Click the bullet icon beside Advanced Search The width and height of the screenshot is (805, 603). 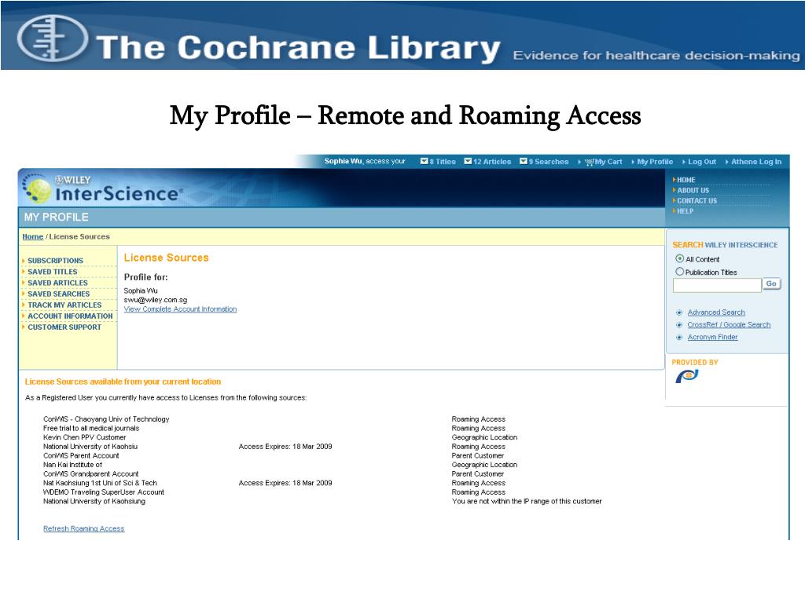click(x=679, y=312)
